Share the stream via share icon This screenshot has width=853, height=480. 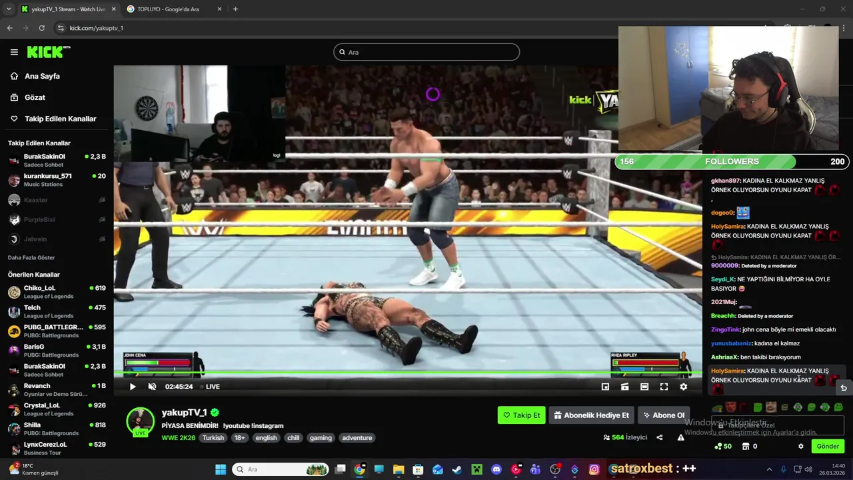tap(660, 437)
